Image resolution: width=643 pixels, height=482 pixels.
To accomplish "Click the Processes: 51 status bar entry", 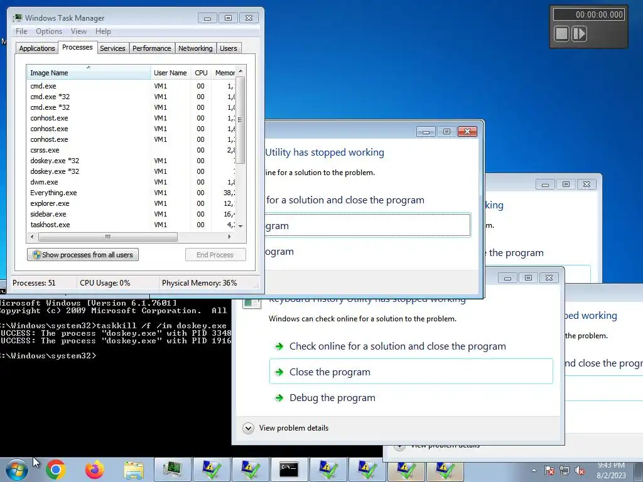I will 34,283.
